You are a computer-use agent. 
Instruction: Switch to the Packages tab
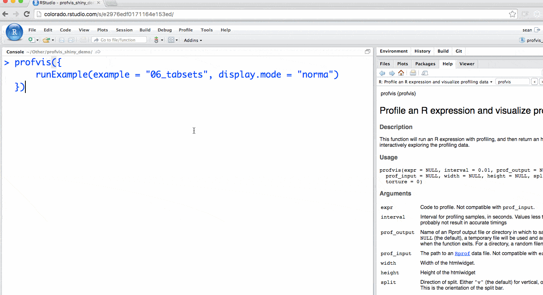click(425, 64)
